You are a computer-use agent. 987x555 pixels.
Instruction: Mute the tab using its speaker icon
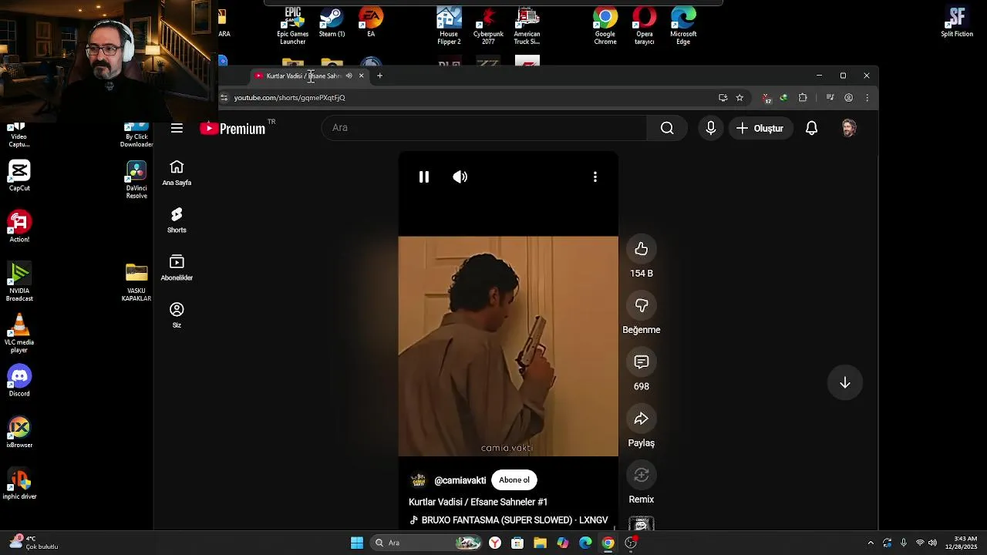pyautogui.click(x=349, y=76)
